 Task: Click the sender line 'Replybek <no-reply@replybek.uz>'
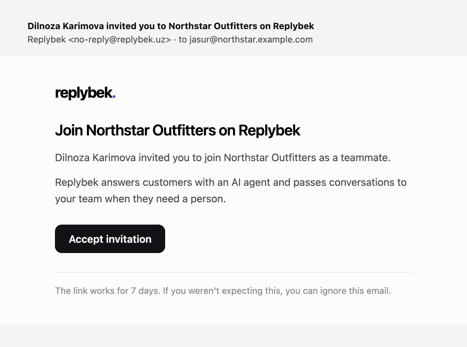(99, 39)
